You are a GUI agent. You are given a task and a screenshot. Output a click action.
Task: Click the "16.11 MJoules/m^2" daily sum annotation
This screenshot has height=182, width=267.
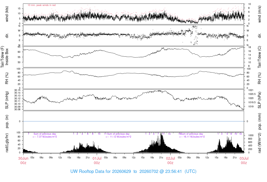(x=194, y=137)
